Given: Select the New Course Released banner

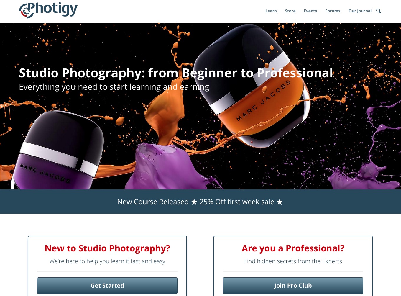Looking at the screenshot, I should coord(200,202).
